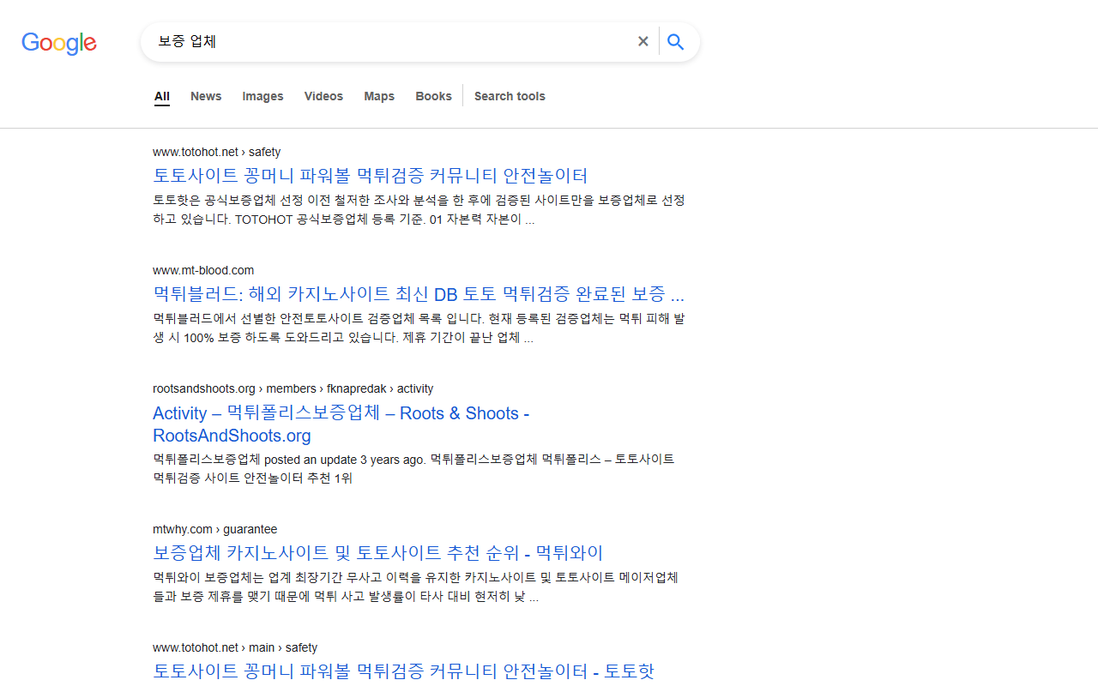
Task: Click snippet starting 토토핫은 공식보증업체 선정
Action: 419,209
